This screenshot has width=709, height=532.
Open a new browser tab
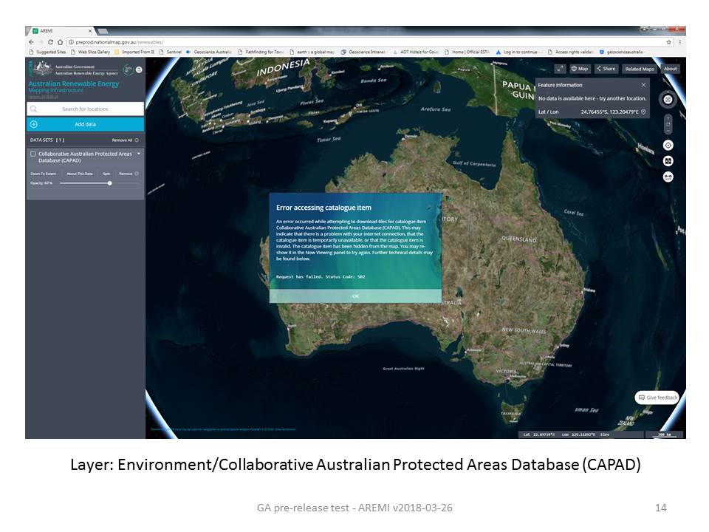tap(103, 31)
